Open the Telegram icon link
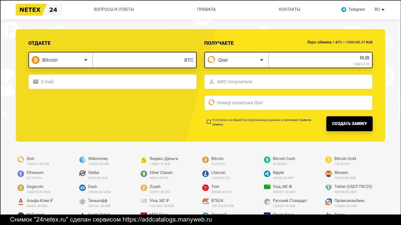The image size is (401, 225). [x=344, y=9]
